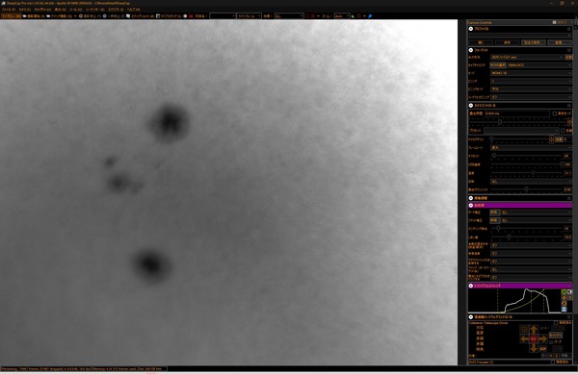Toggle the mount connected checkbox

coord(556,323)
